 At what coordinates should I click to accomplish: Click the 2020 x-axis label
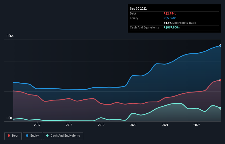[x=133, y=125]
